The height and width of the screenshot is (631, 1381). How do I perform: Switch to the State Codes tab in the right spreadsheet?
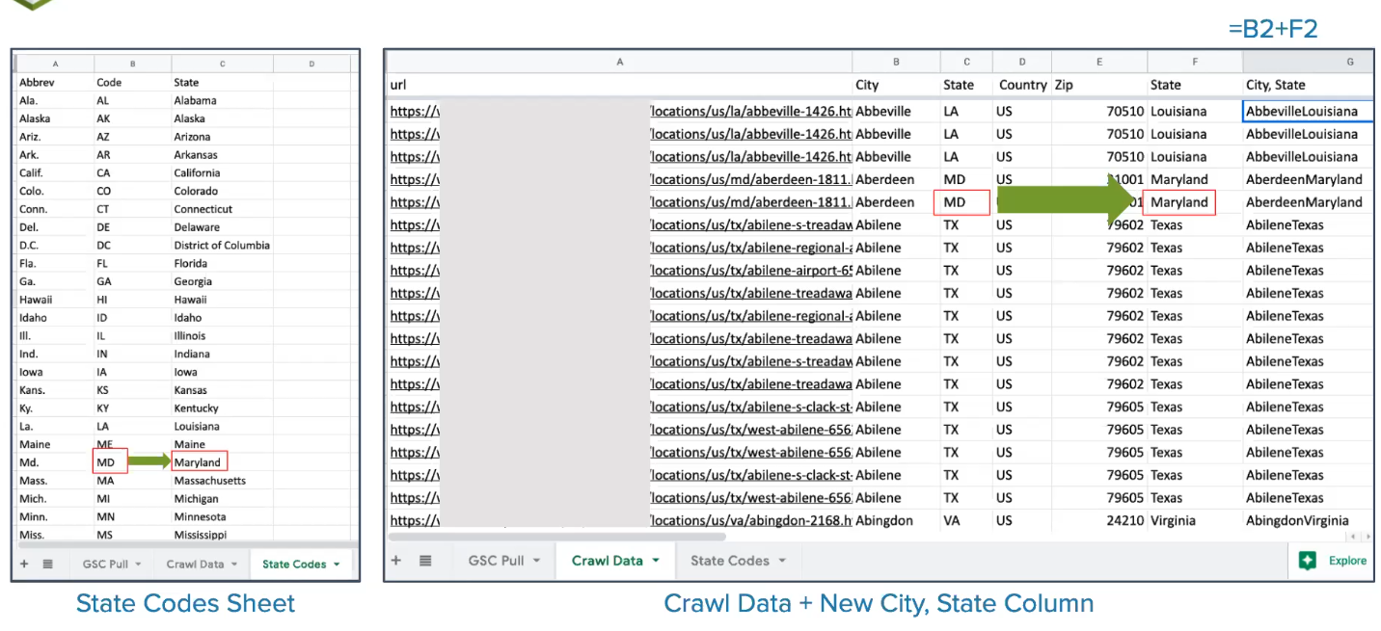[x=729, y=561]
